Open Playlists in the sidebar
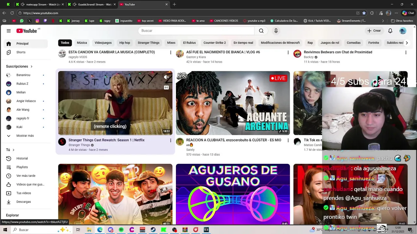The width and height of the screenshot is (417, 234). [x=26, y=167]
